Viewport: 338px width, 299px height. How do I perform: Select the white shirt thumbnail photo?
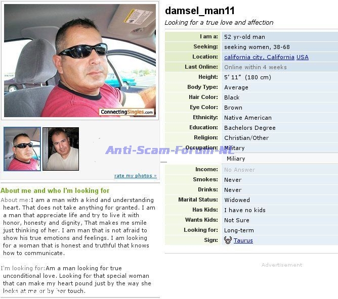click(x=61, y=149)
